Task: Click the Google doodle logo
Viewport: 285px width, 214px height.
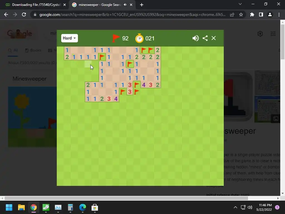Action: 19,34
